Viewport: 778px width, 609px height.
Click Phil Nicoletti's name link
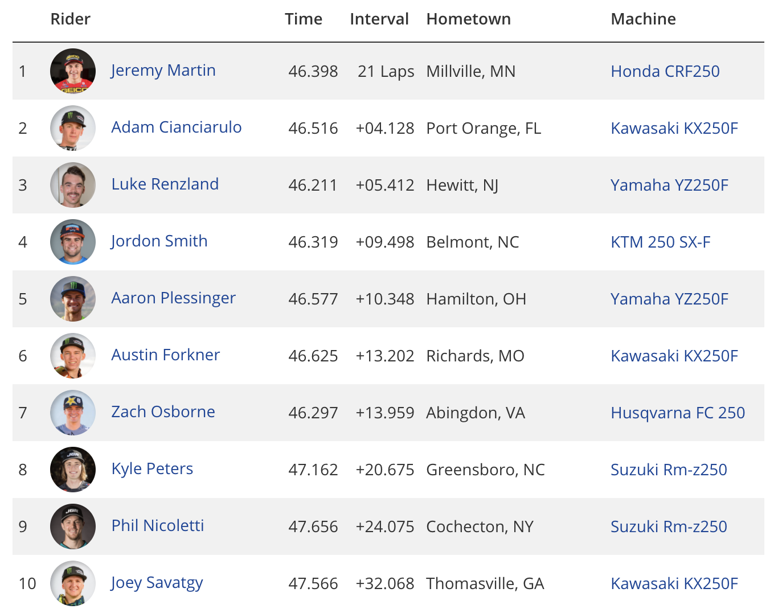point(158,526)
